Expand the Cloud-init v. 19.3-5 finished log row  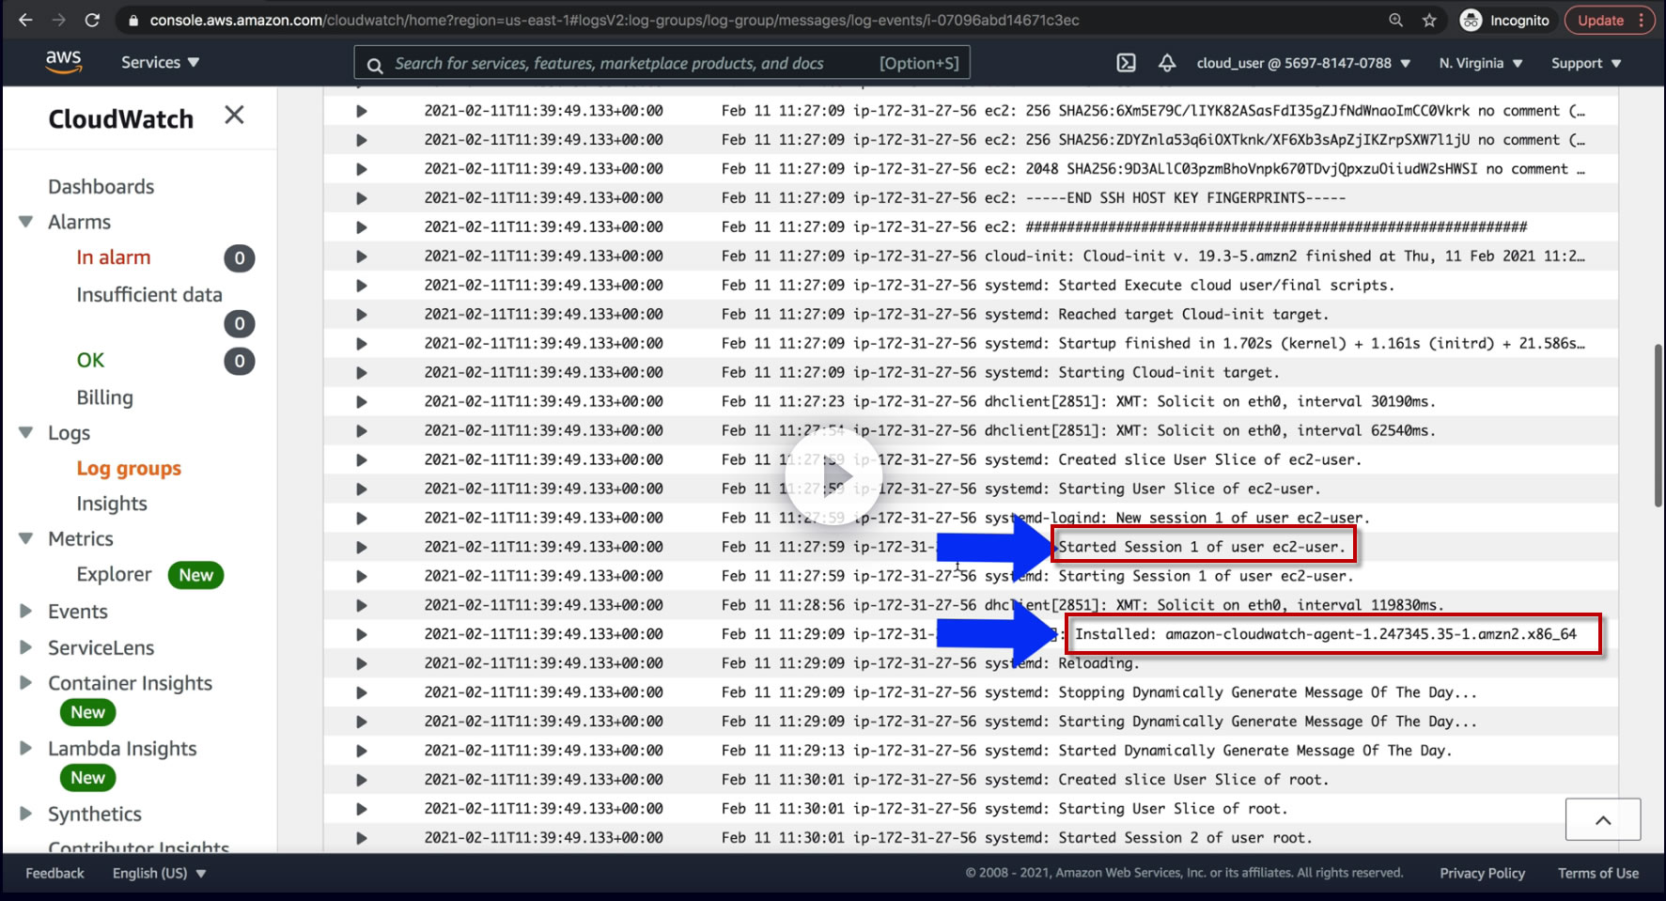pos(361,256)
